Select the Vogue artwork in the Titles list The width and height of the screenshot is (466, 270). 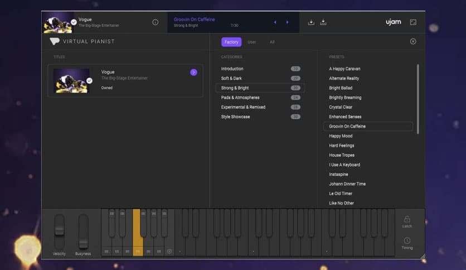[71, 80]
